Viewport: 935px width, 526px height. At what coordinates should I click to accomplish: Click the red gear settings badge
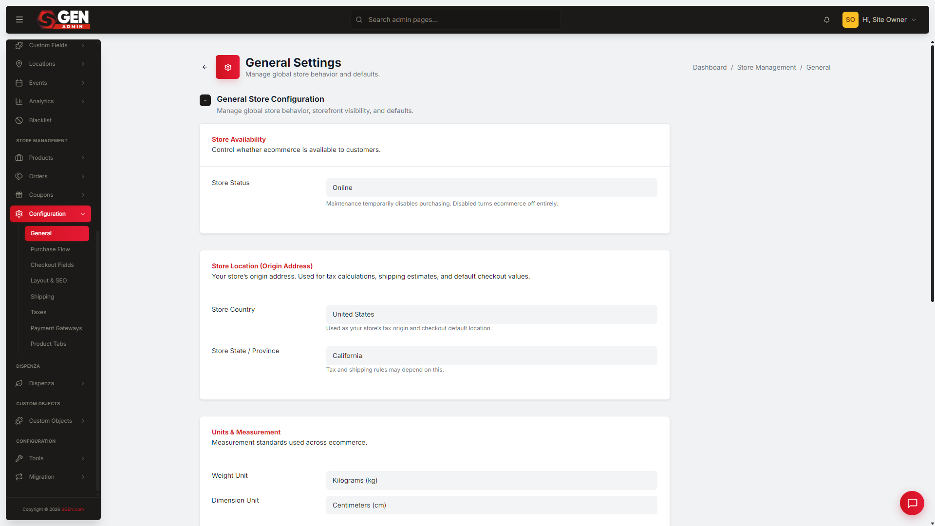tap(227, 67)
